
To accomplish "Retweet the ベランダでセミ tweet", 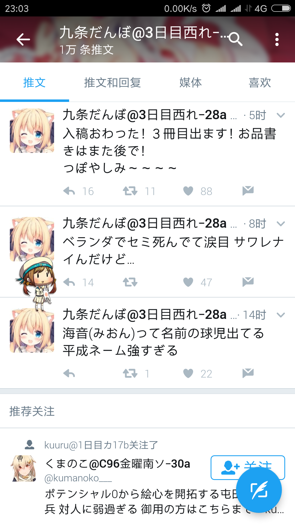I will tap(130, 282).
